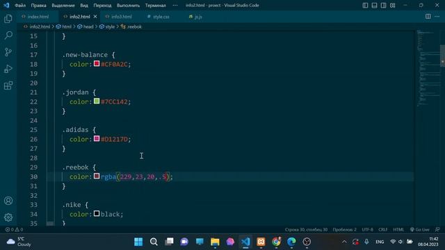This screenshot has height=250, width=445.
Task: Open color picker for black swatch
Action: (97, 213)
